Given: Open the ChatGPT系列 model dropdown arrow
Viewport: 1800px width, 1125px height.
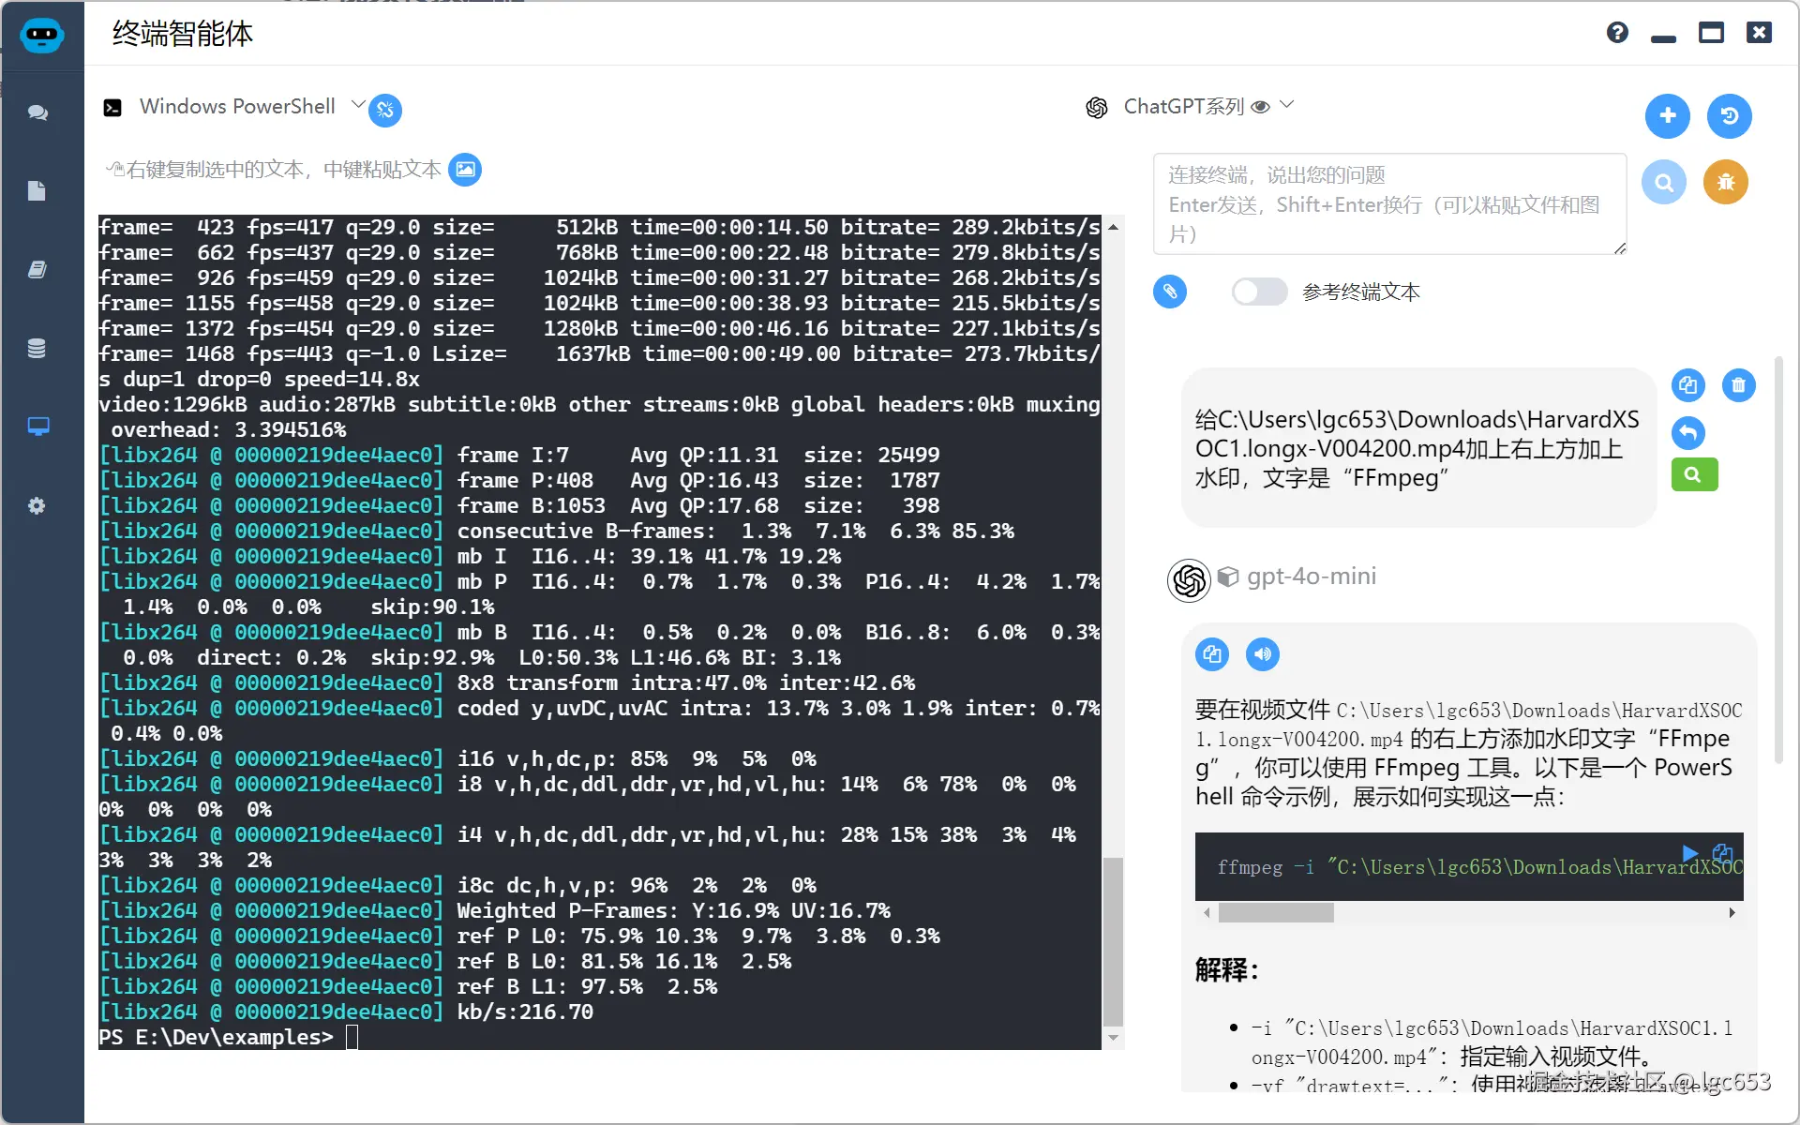Looking at the screenshot, I should (1287, 105).
